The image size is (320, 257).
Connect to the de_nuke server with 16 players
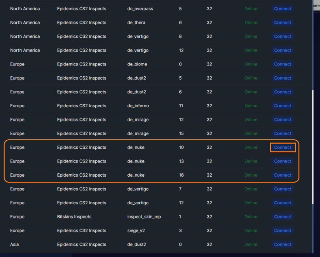tap(283, 175)
